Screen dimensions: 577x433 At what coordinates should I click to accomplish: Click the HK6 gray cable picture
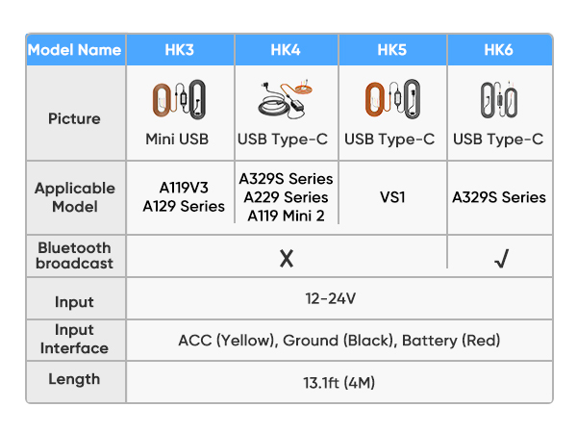click(x=498, y=100)
